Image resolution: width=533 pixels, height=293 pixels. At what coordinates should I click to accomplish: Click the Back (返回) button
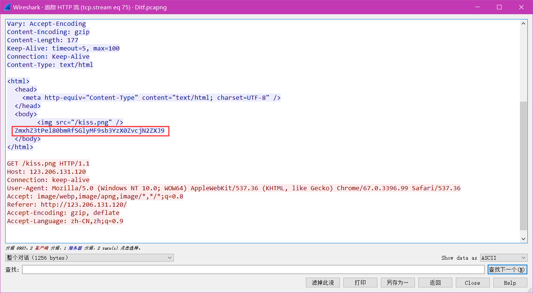[435, 283]
